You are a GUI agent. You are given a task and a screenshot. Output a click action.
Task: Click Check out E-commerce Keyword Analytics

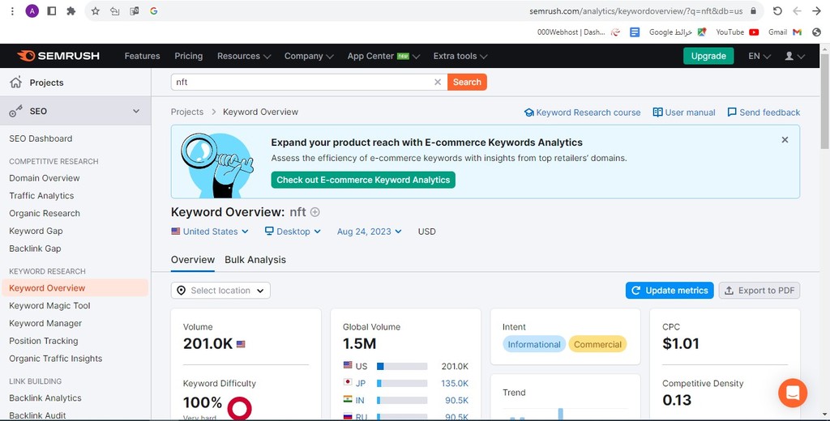click(x=363, y=180)
